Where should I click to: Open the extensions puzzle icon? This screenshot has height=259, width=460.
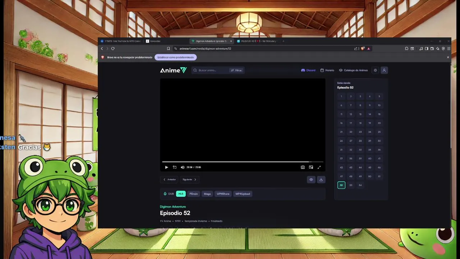406,49
